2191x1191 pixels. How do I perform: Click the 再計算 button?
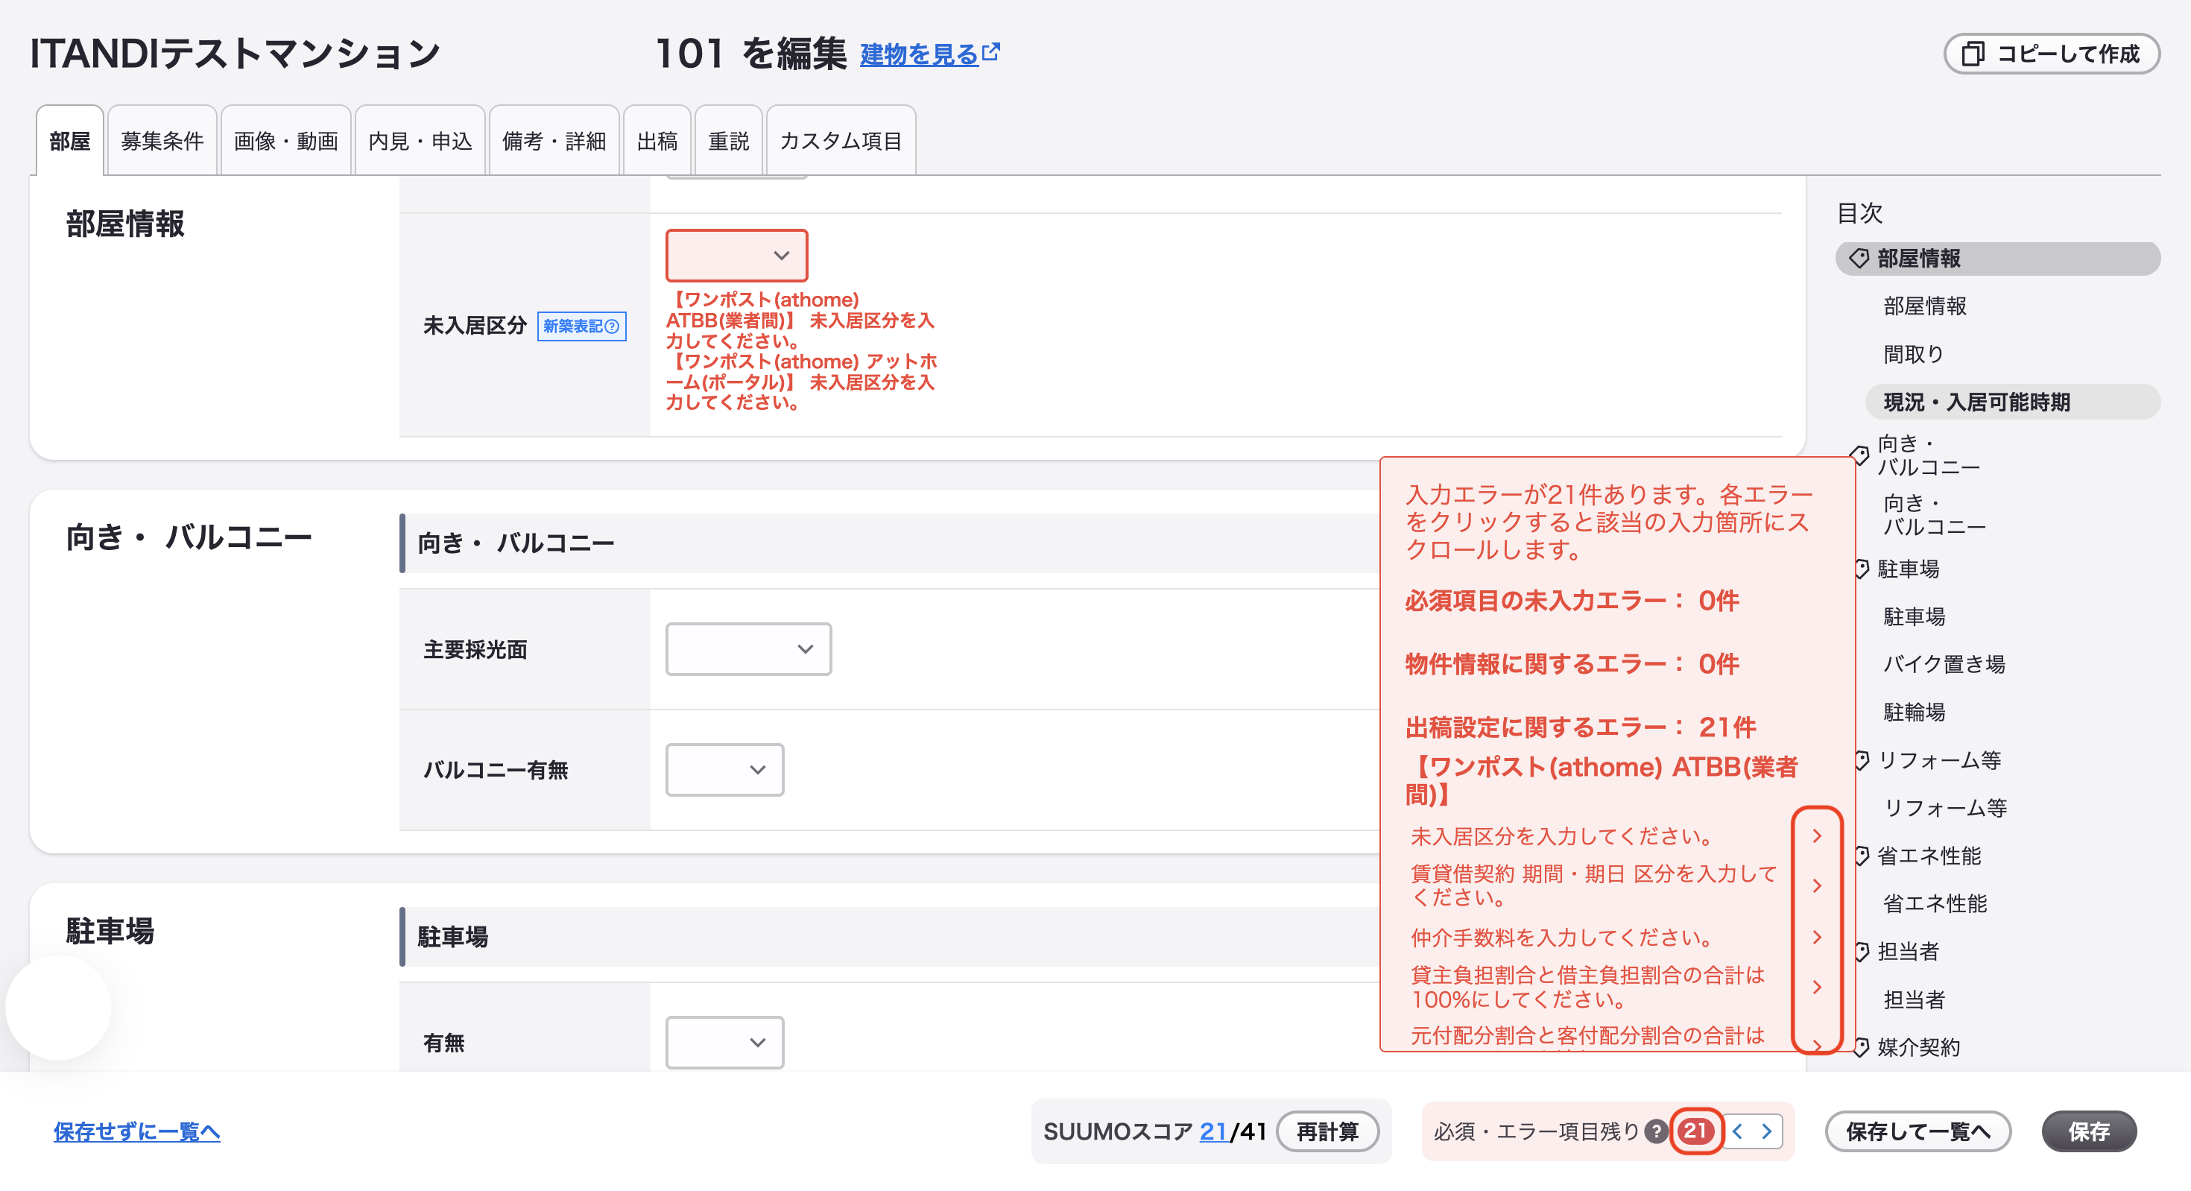(1328, 1131)
